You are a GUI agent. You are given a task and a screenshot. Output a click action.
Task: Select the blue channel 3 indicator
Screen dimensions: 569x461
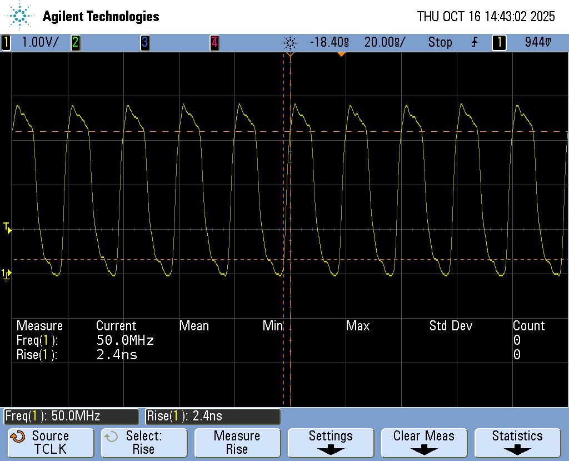(144, 42)
